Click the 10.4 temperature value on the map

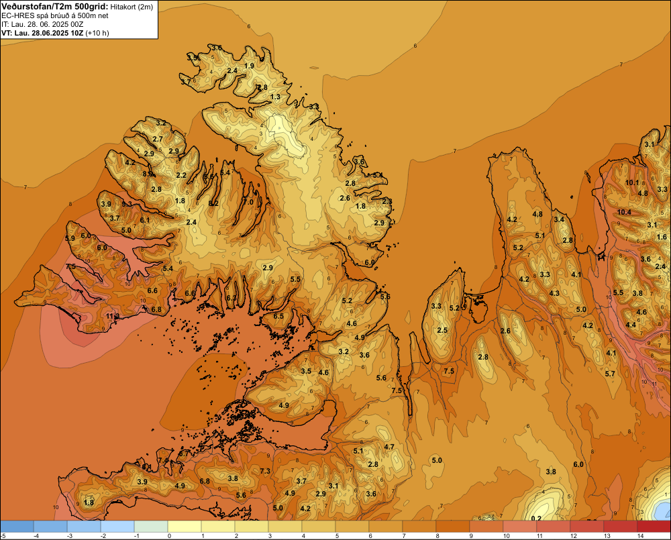(624, 212)
